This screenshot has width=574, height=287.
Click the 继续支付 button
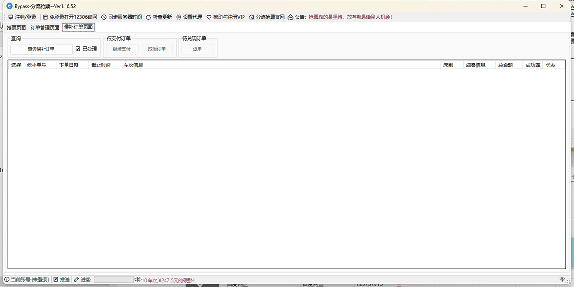coord(121,49)
